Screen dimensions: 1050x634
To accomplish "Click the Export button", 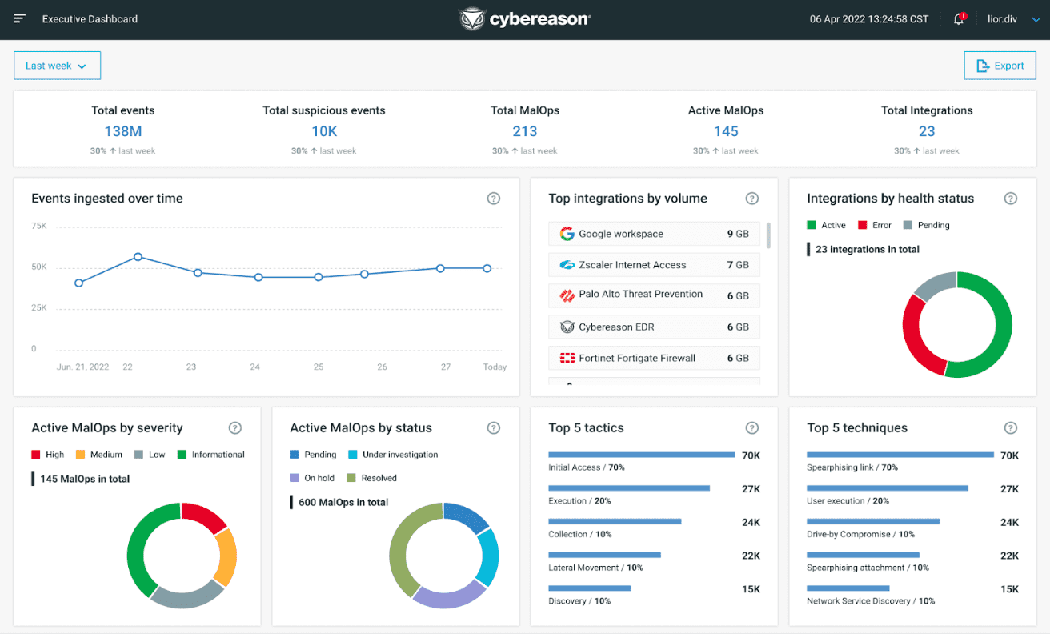I will point(1000,65).
